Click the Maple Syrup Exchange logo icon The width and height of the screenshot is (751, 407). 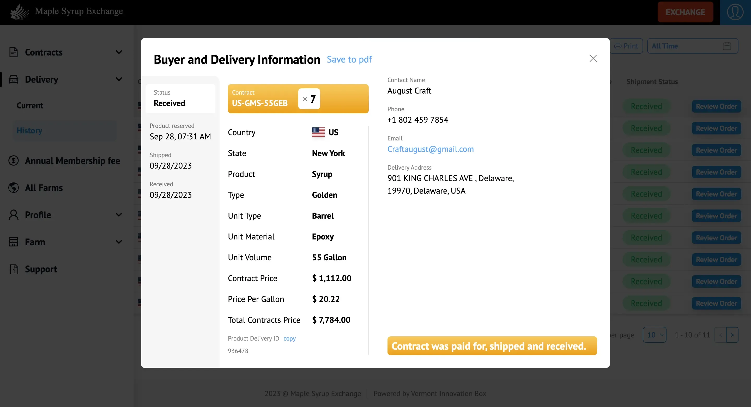coord(19,11)
